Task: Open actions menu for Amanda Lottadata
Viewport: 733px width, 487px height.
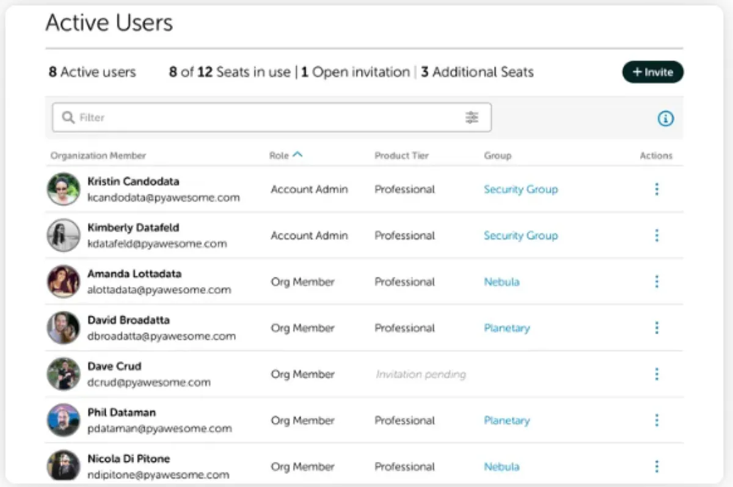Action: [657, 282]
